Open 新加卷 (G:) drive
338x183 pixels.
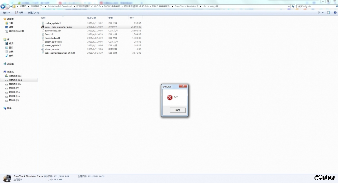(14, 92)
